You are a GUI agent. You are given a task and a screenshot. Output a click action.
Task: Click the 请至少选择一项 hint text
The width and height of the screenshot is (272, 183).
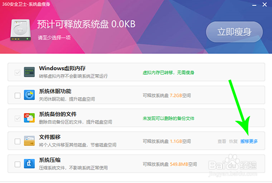tap(54, 38)
